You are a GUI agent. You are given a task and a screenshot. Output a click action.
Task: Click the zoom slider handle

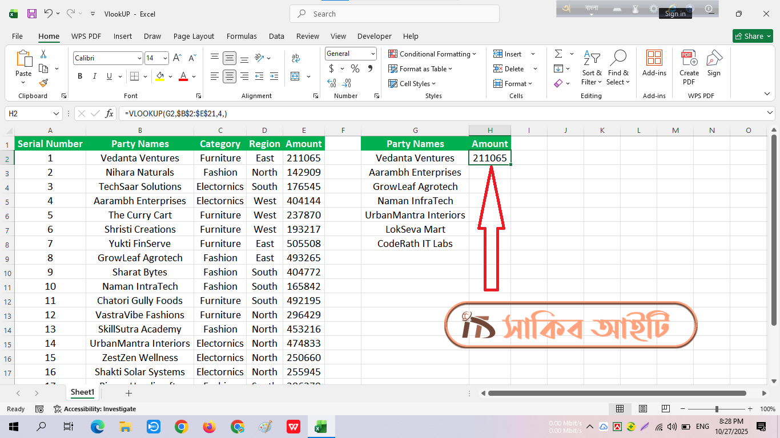click(x=717, y=409)
